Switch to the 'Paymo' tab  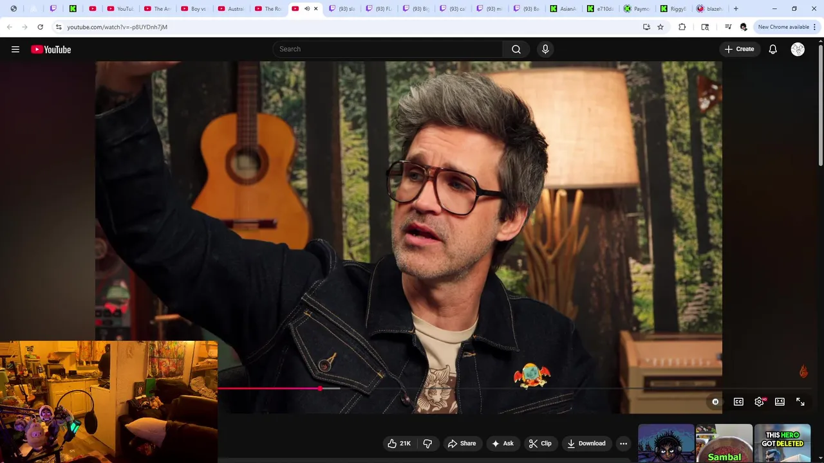(637, 9)
